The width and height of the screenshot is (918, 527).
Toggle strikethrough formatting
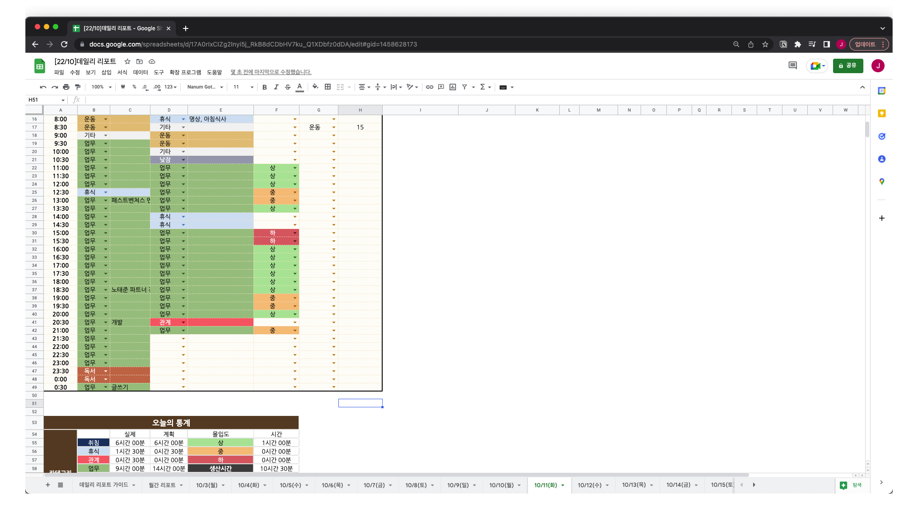288,87
